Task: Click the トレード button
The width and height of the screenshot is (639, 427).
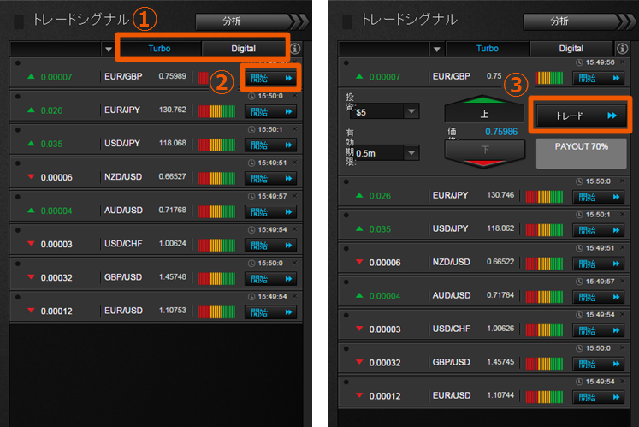Action: coord(582,116)
